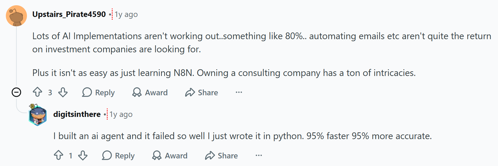
Task: Open more options for digitsinthere's reply
Action: click(259, 155)
